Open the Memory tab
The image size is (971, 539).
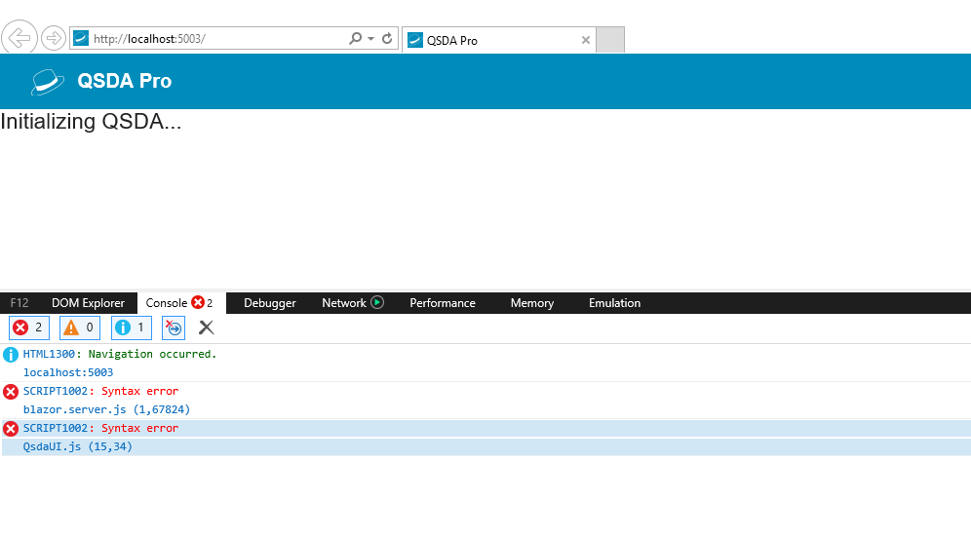[x=532, y=303]
